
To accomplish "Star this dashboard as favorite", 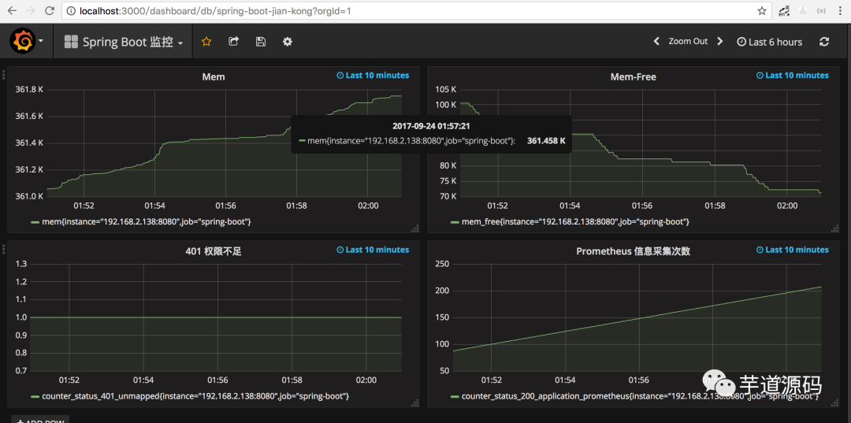I will 206,42.
